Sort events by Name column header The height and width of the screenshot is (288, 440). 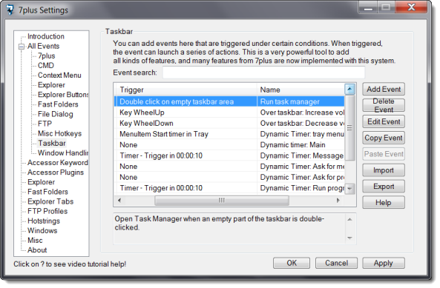301,90
